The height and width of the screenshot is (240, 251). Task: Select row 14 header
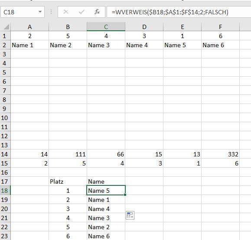pos(5,154)
